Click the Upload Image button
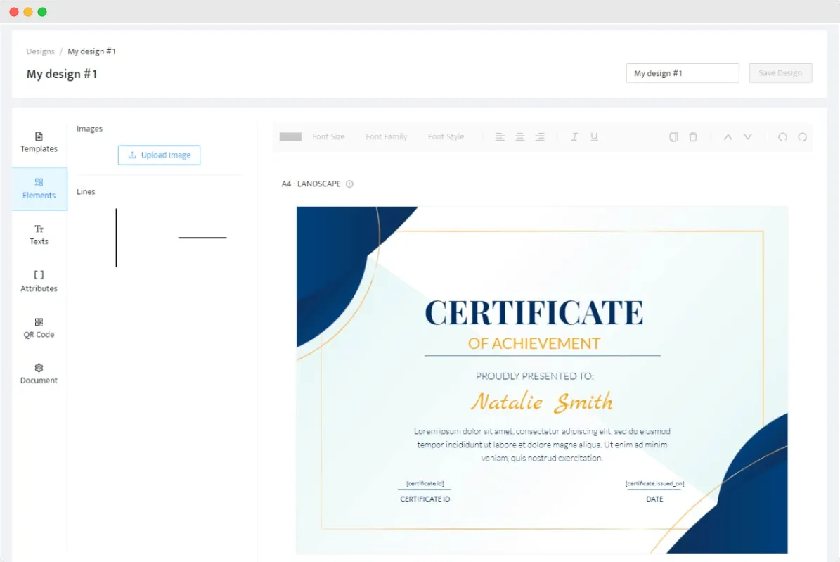 159,155
